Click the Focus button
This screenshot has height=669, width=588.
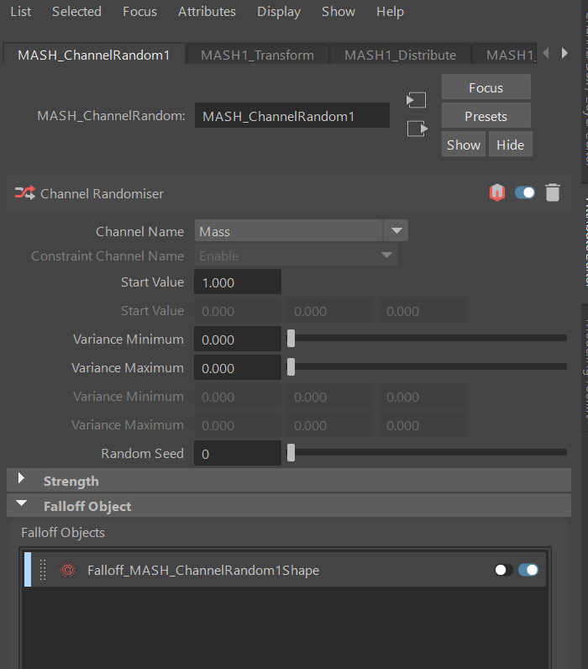486,87
